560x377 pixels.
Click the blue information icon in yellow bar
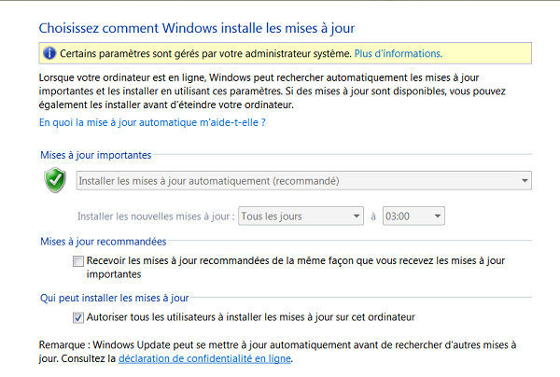(49, 53)
